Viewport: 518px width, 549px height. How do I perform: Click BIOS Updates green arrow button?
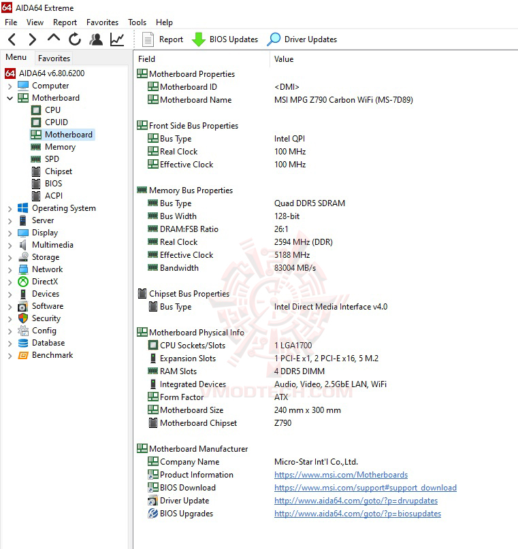pos(225,39)
